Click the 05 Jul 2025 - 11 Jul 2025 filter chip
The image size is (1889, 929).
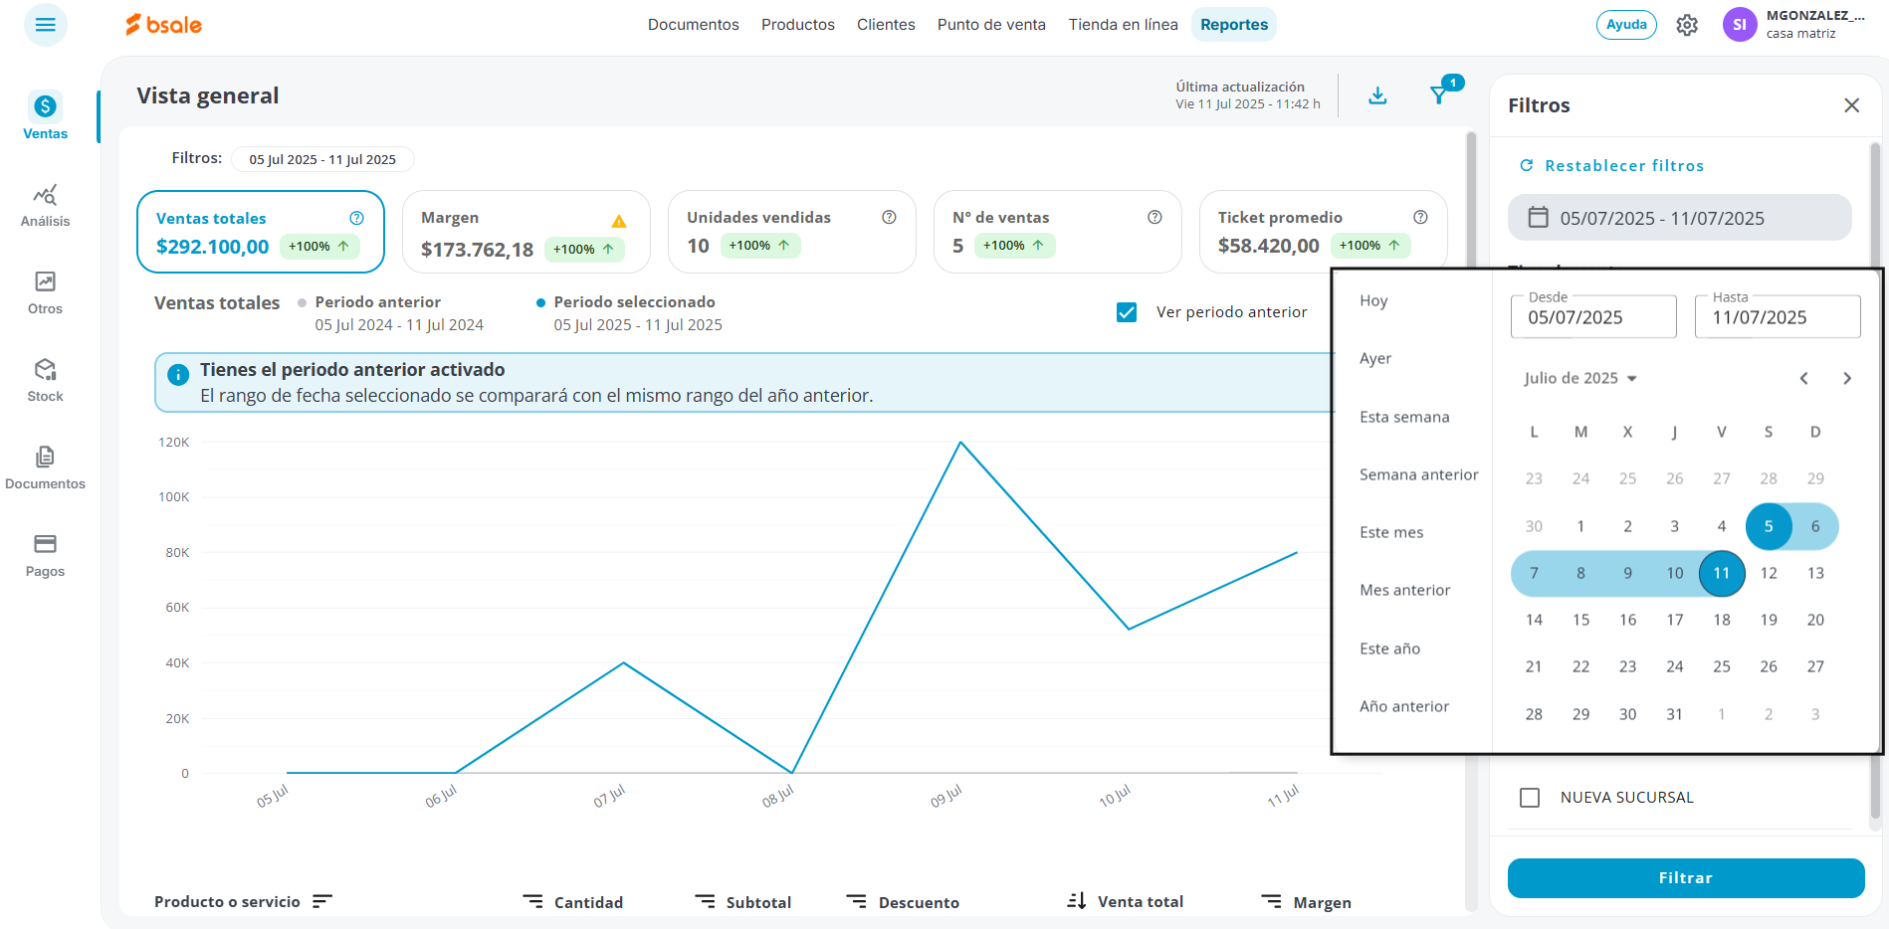(322, 159)
